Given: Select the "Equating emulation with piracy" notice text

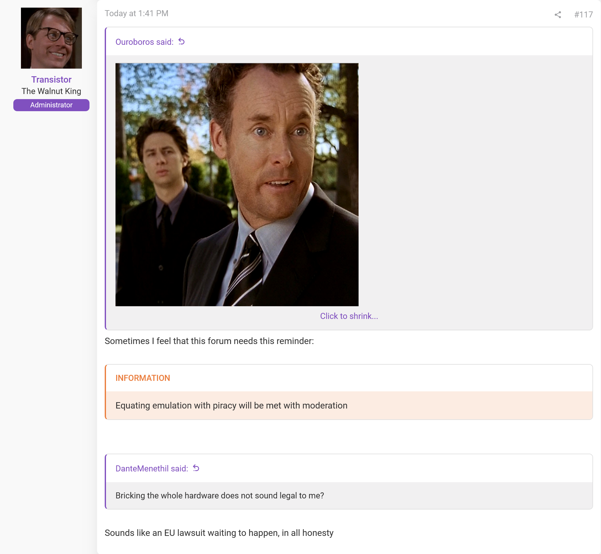Looking at the screenshot, I should coord(231,406).
